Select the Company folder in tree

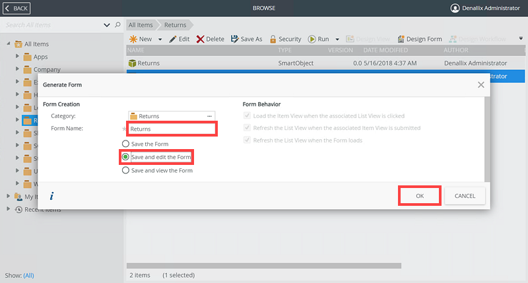42,69
